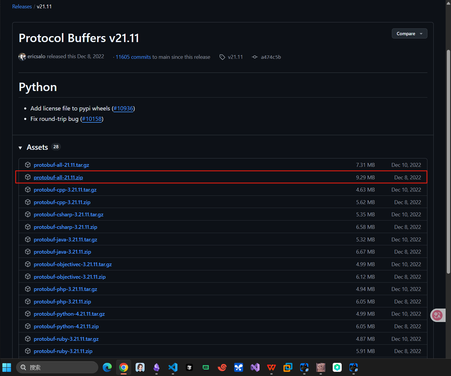451x376 pixels.
Task: Open WPS Office from taskbar
Action: (x=271, y=367)
